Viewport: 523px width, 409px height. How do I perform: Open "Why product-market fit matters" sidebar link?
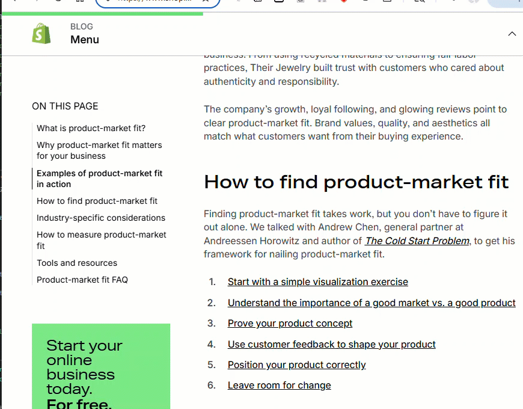[99, 150]
